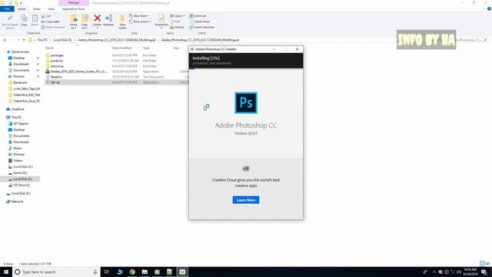Switch to the Share ribbon tab
Viewport: 492px width, 277px height.
[37, 8]
